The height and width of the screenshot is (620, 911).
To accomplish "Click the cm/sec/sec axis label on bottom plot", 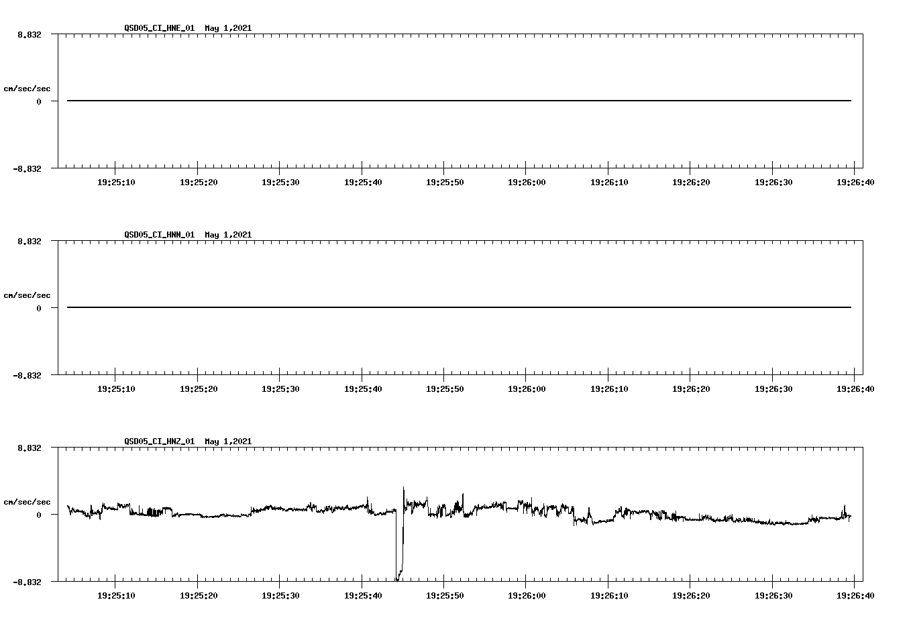I will point(27,501).
